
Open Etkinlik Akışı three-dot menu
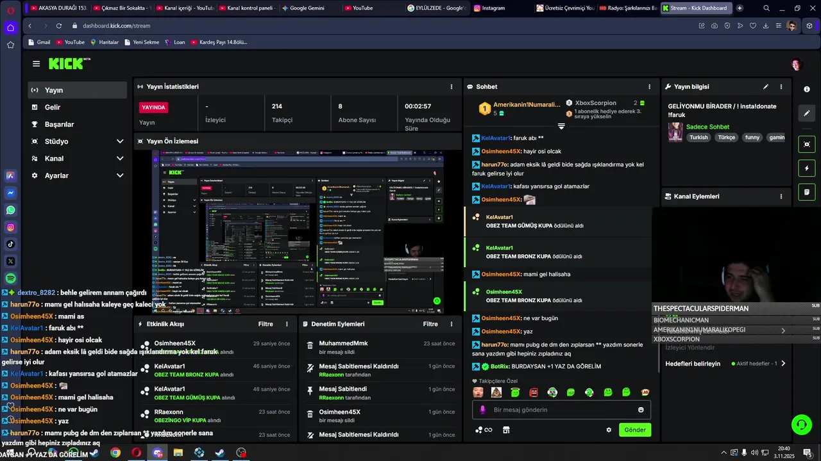pyautogui.click(x=287, y=324)
